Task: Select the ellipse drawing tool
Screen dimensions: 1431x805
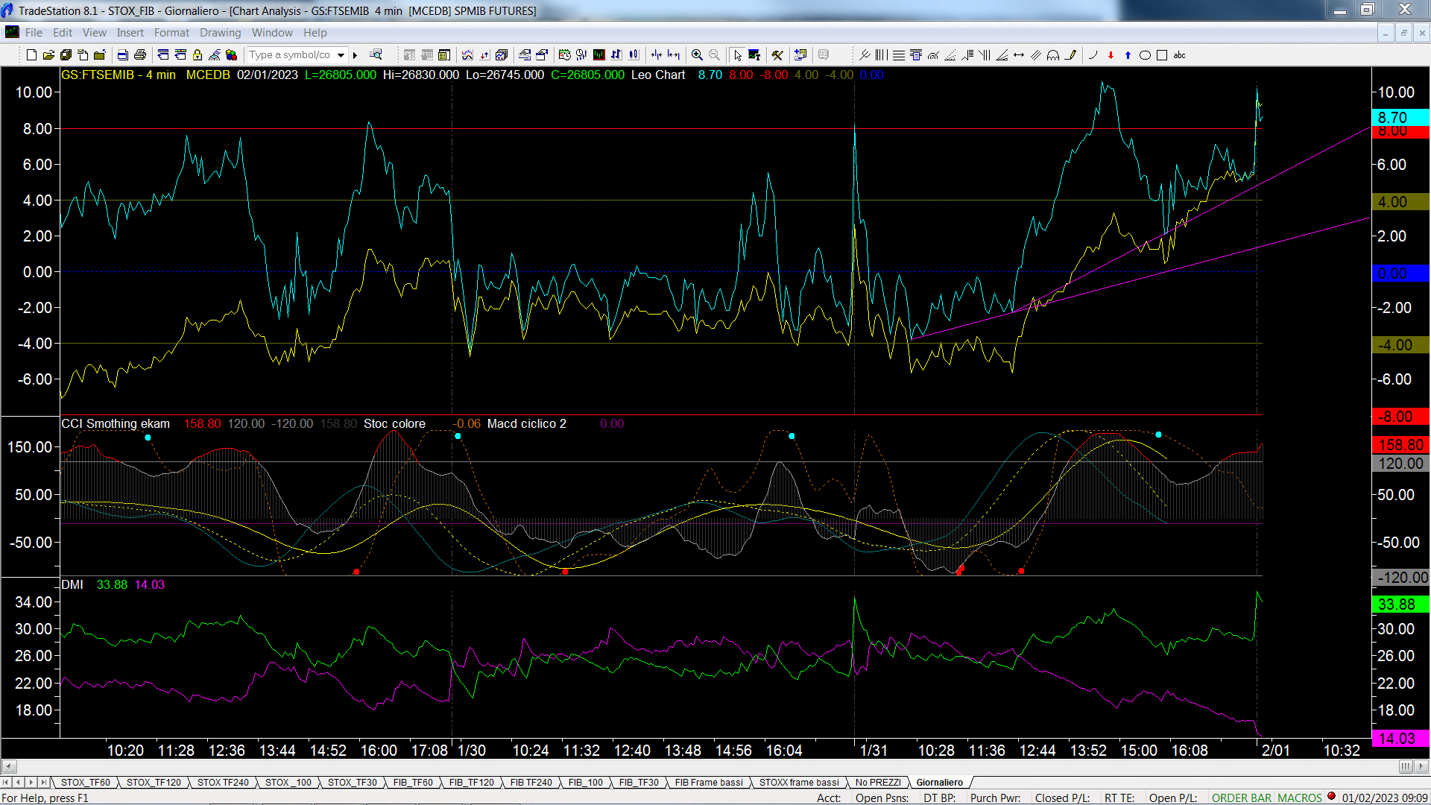Action: [x=1146, y=55]
